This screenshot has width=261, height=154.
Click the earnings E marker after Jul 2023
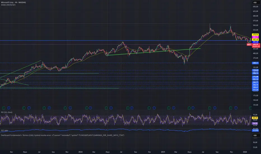(44, 108)
